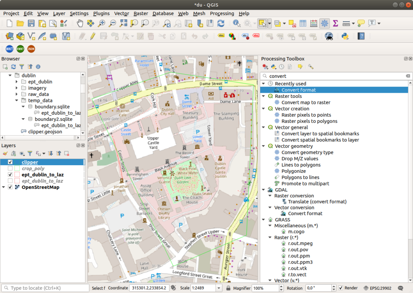Toggle visibility of the clipper layer
The height and width of the screenshot is (293, 413).
tap(10, 162)
